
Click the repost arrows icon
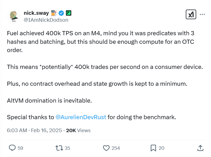[x=59, y=148]
